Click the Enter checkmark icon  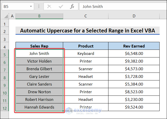click(x=61, y=6)
